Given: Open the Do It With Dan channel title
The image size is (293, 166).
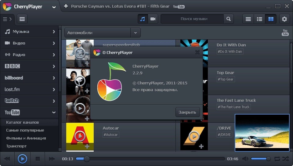Looking at the screenshot, I should (x=231, y=45).
